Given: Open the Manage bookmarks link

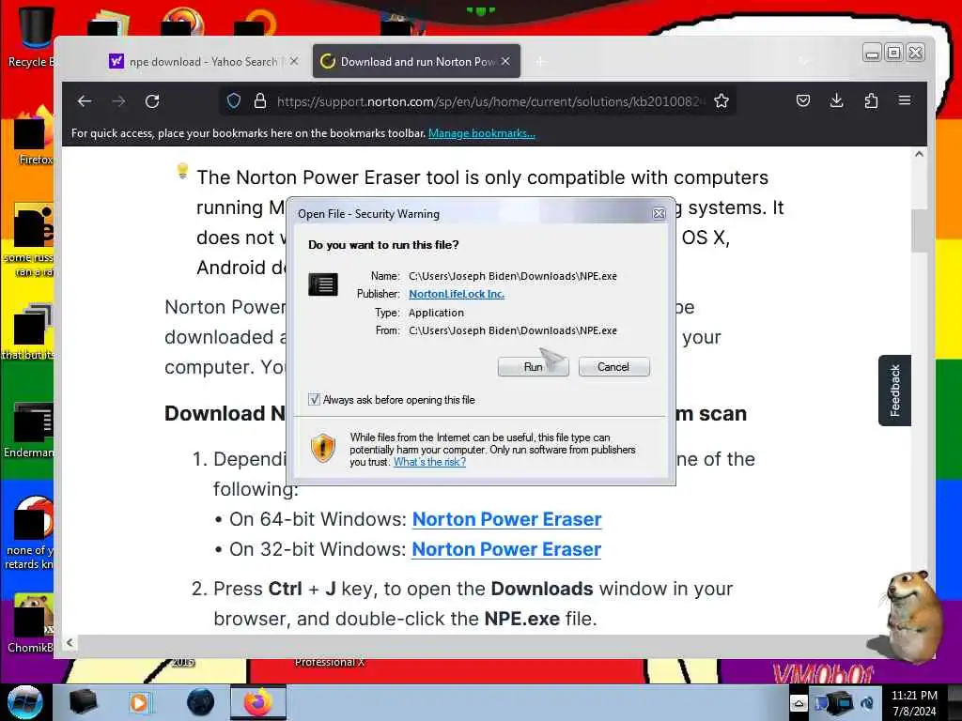Looking at the screenshot, I should pos(482,133).
